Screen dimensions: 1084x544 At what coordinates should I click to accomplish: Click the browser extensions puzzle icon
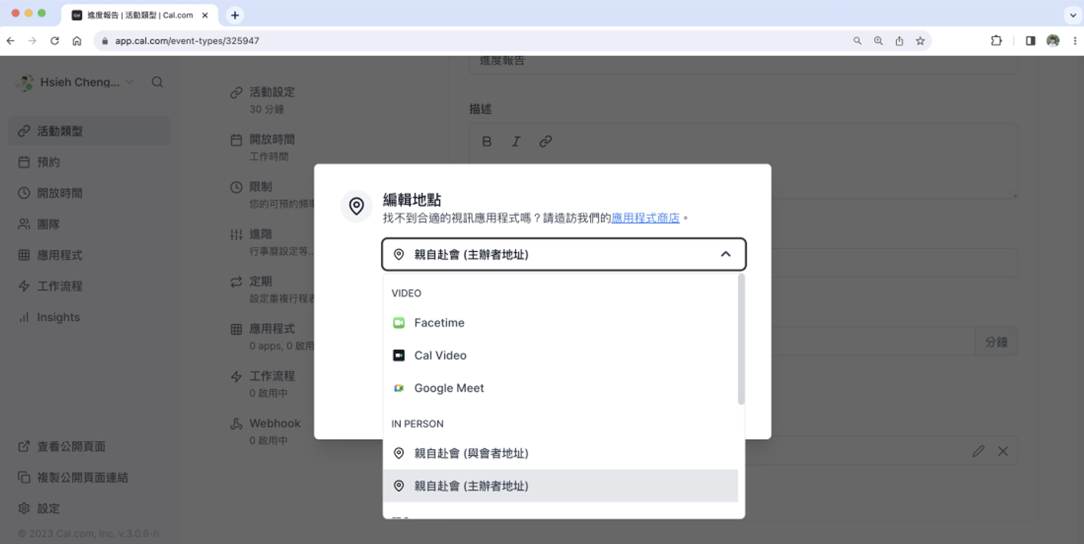point(996,40)
